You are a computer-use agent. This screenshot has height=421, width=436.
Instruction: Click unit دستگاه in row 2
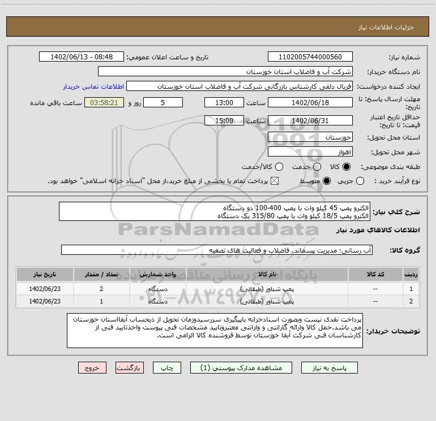click(x=157, y=301)
